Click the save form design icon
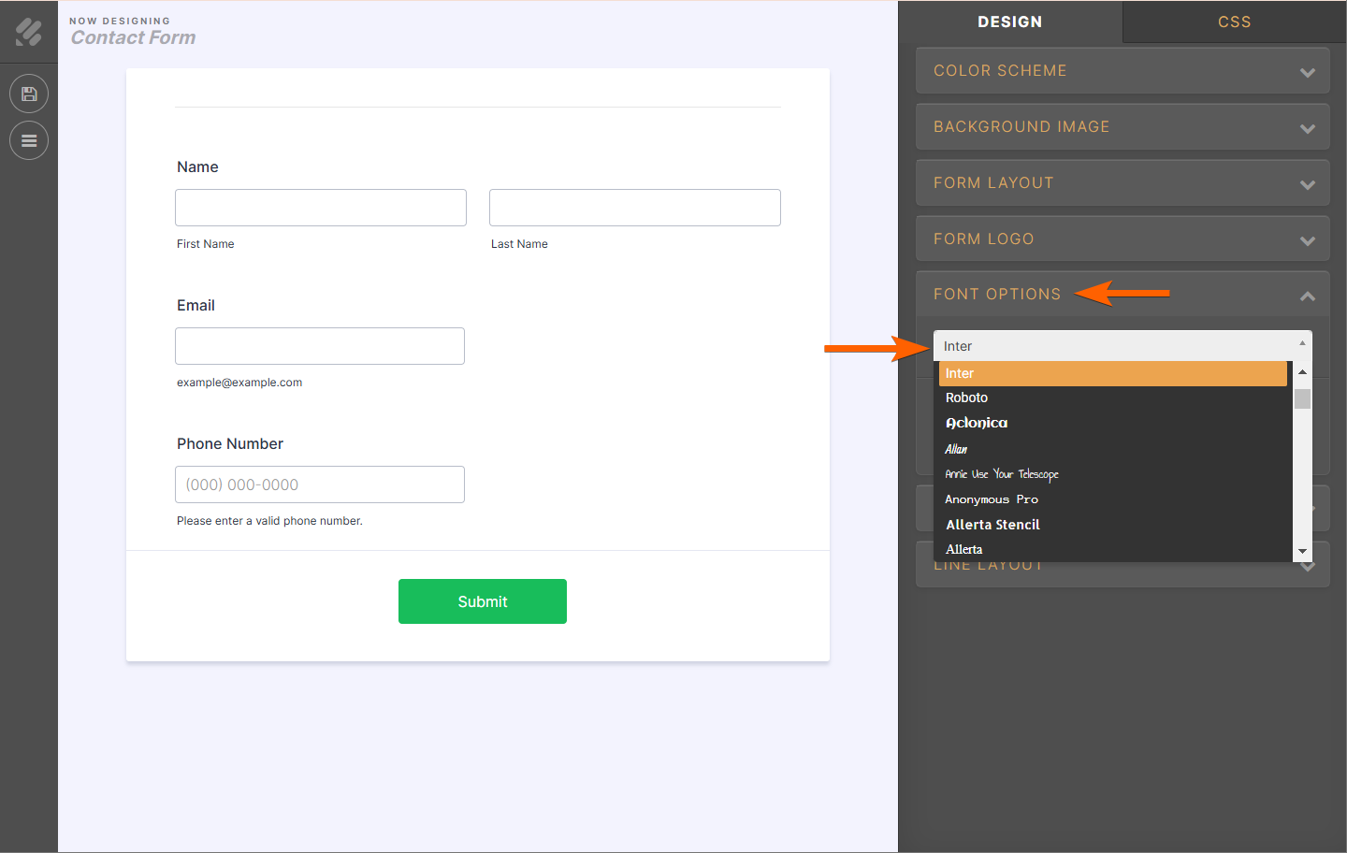The image size is (1347, 853). pos(29,94)
